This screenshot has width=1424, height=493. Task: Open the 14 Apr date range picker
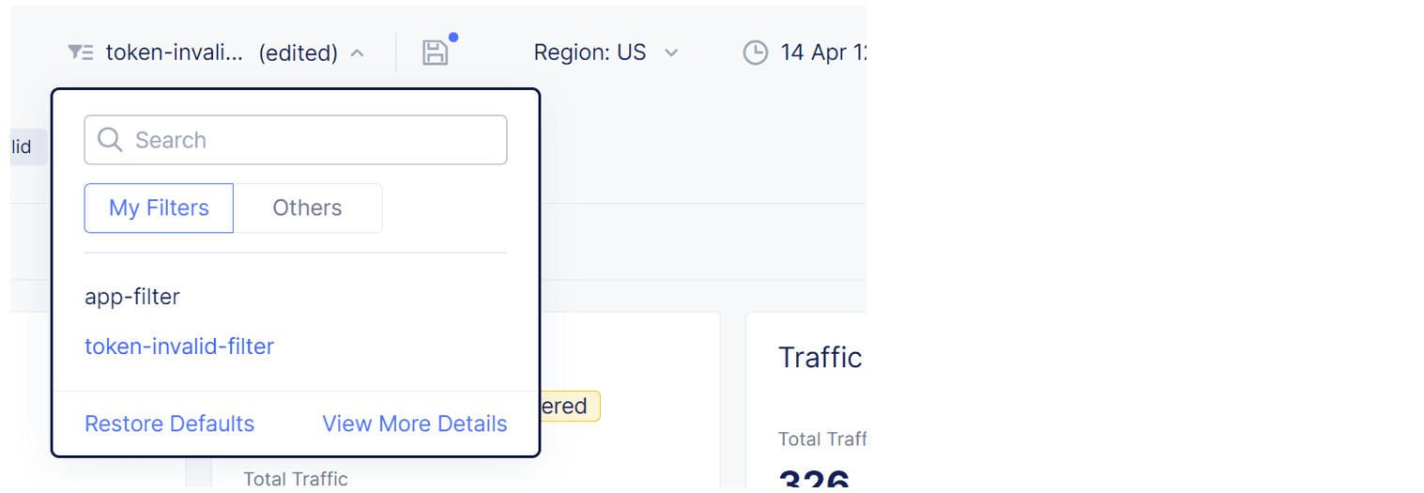[822, 53]
